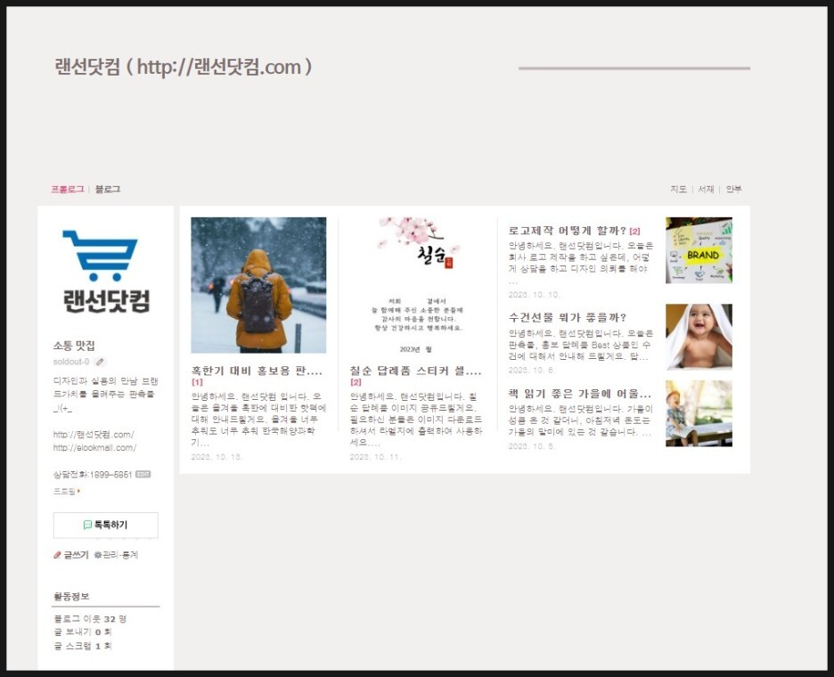Open the http://elookmall.com/ link
834x677 pixels.
tap(94, 448)
